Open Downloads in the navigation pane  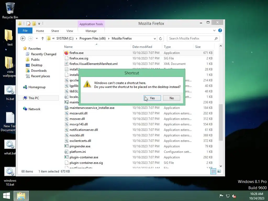point(39,71)
